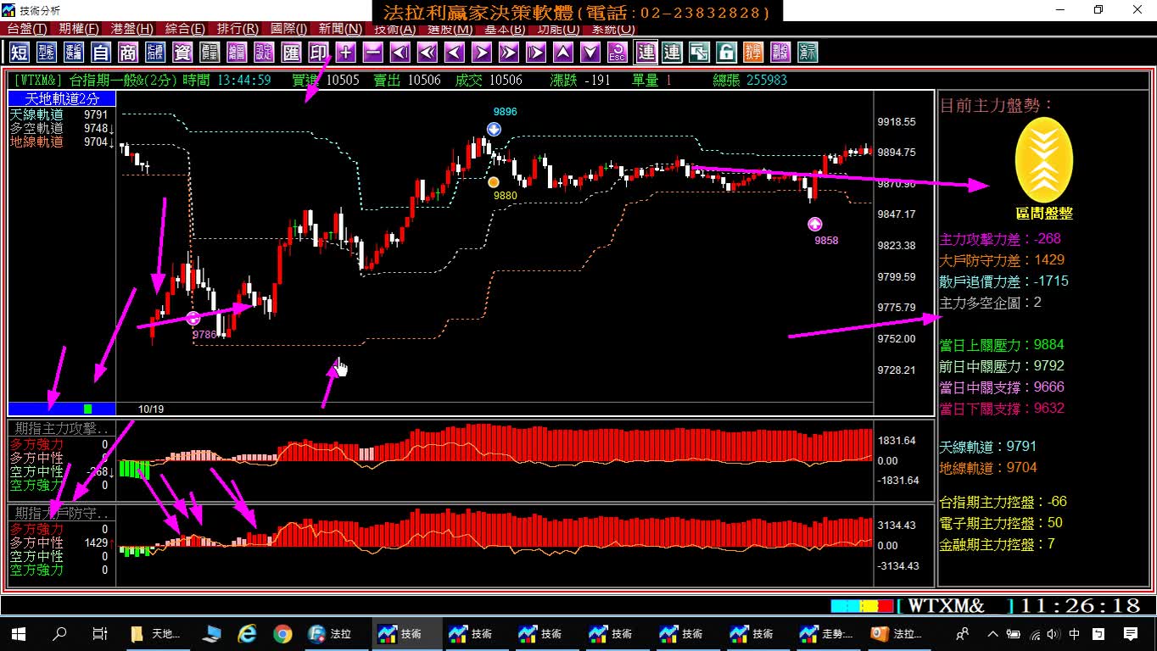Viewport: 1157px width, 651px height.
Task: Click the down triangle toolbar arrow
Action: 590,53
